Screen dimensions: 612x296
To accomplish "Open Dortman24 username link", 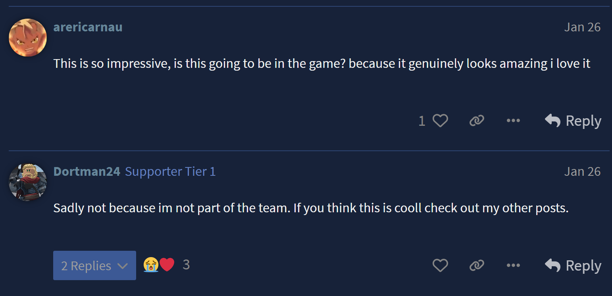I will (x=87, y=171).
